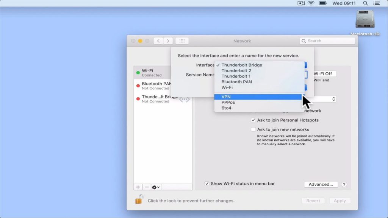Open the gear action menu
This screenshot has height=218, width=388.
pos(156,187)
